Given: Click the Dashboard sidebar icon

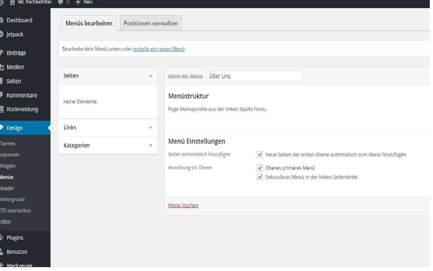Looking at the screenshot, I should 1,20.
